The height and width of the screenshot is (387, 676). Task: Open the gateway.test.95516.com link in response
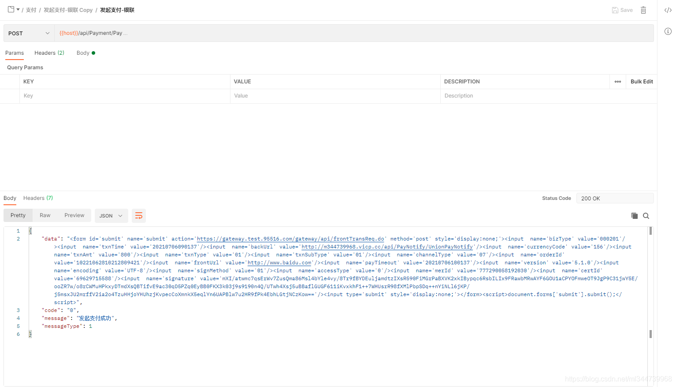point(290,239)
